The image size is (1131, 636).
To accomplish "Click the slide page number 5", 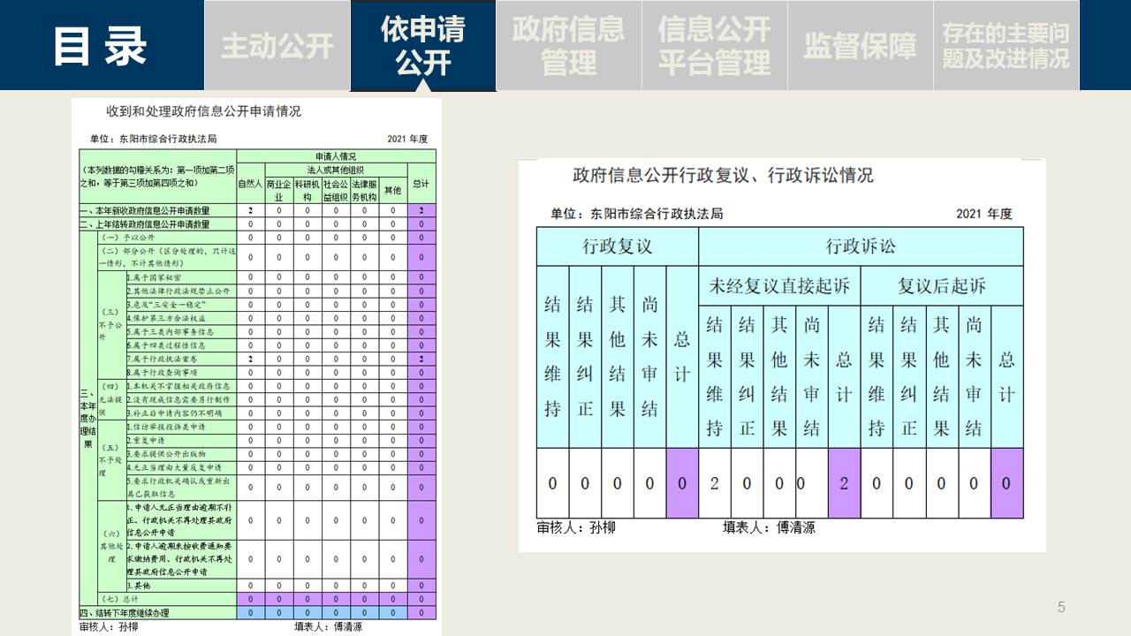I will (1061, 607).
